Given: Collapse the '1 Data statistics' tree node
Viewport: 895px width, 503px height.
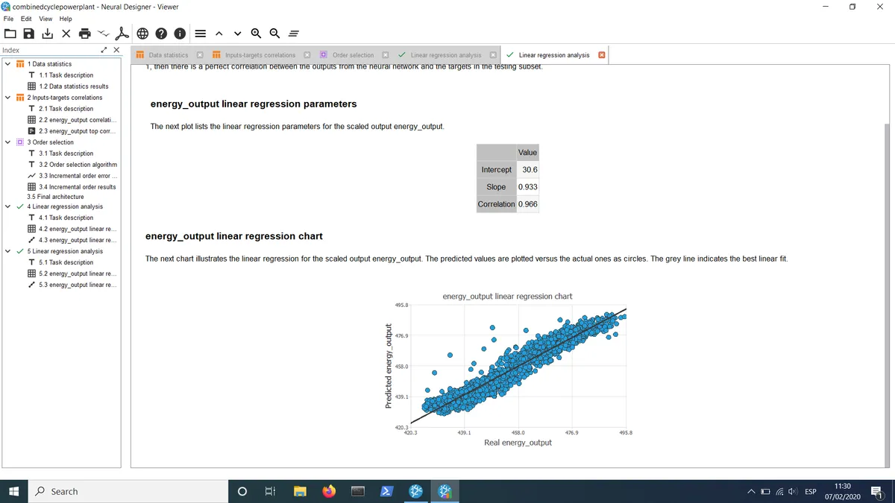Looking at the screenshot, I should pyautogui.click(x=7, y=64).
